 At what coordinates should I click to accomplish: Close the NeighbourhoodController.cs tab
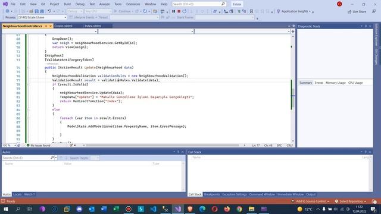tap(51, 26)
